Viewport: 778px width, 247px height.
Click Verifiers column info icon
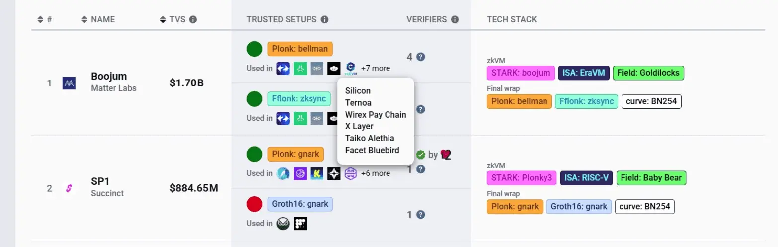tap(454, 20)
